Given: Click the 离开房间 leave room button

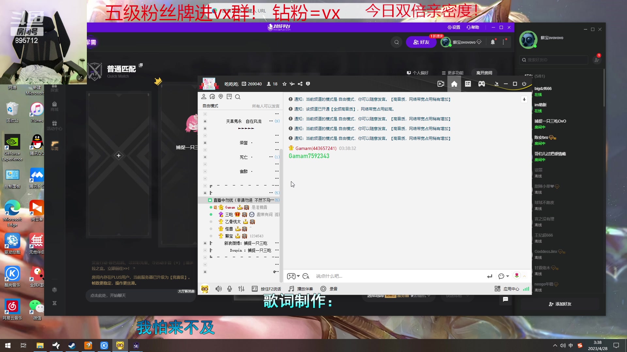Looking at the screenshot, I should coord(484,73).
